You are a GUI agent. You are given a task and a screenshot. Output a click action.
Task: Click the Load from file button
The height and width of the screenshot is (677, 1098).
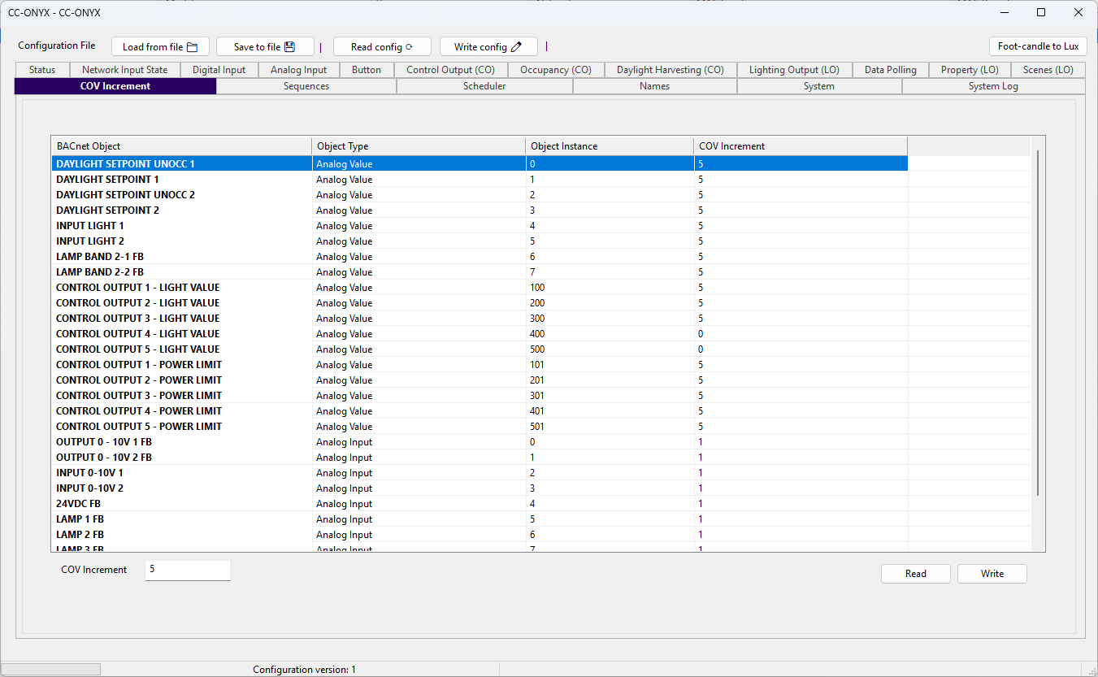[x=160, y=47]
